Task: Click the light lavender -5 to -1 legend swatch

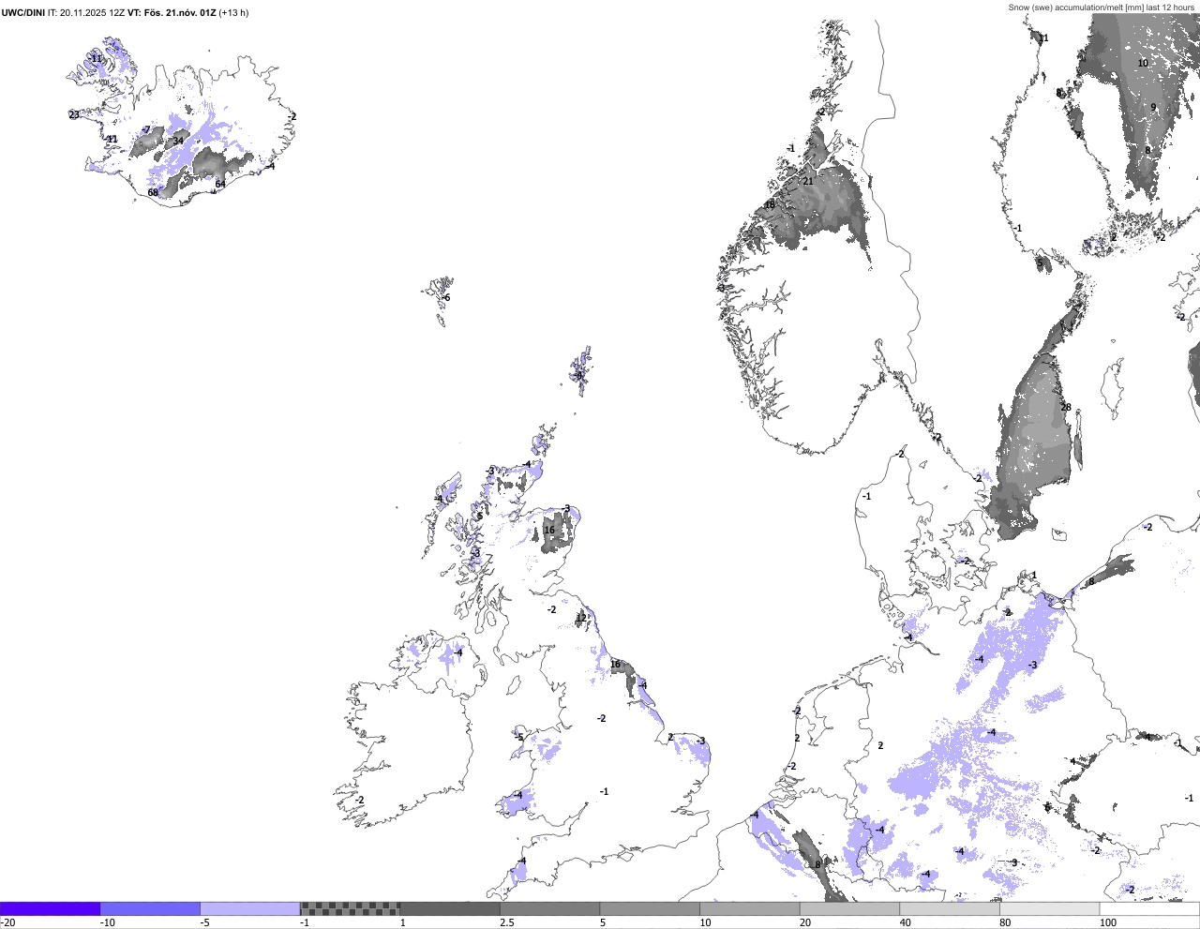Action: [250, 908]
